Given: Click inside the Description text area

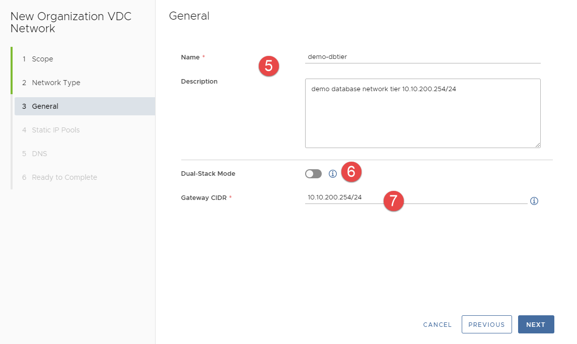Looking at the screenshot, I should pyautogui.click(x=422, y=116).
